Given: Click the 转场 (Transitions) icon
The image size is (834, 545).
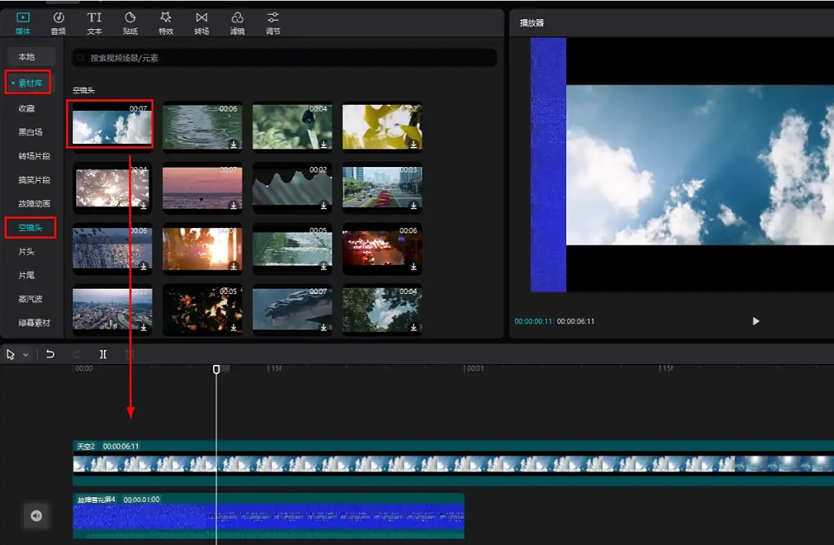Looking at the screenshot, I should (x=202, y=18).
